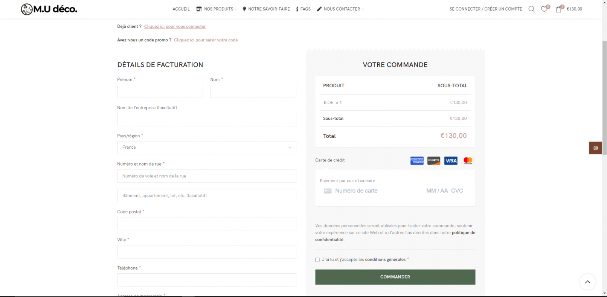607x297 pixels.
Task: Open the shopping cart bag icon
Action: pos(558,9)
